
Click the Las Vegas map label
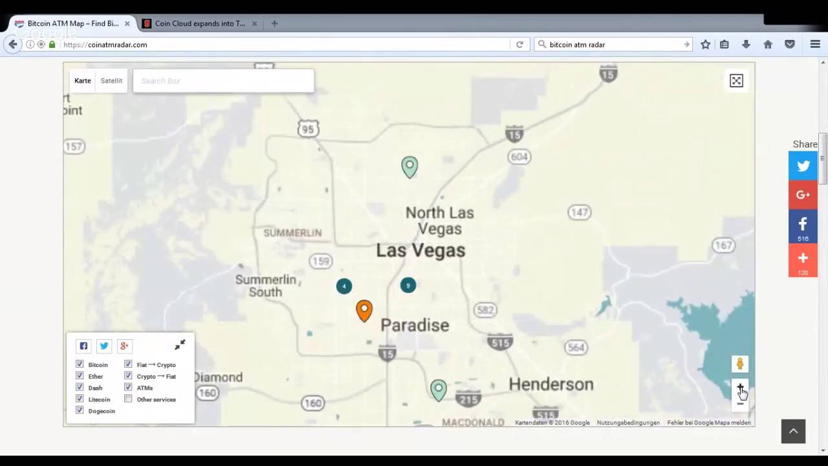click(x=420, y=250)
